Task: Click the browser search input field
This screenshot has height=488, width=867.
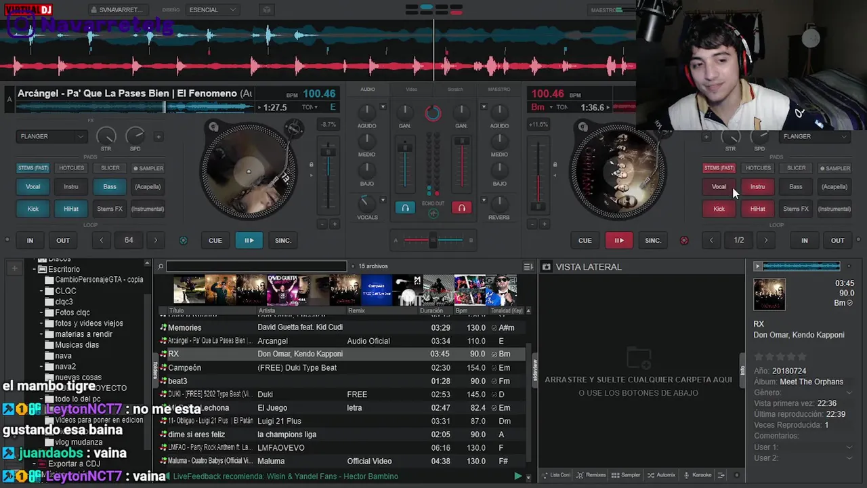Action: tap(256, 266)
